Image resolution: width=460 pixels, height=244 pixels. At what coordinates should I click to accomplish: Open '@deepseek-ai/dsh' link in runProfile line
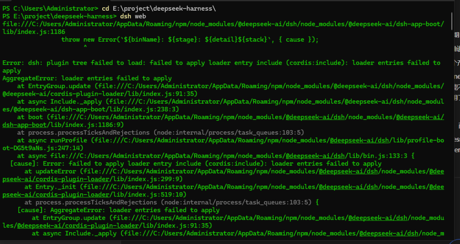(x=359, y=140)
